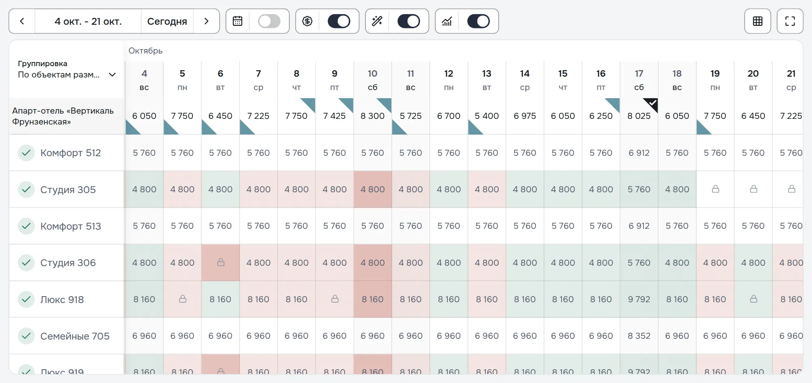The height and width of the screenshot is (383, 812).
Task: Go to next date range
Action: (206, 21)
